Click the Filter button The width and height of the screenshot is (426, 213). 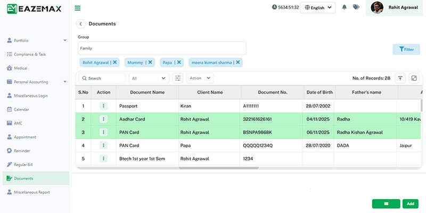pyautogui.click(x=406, y=50)
